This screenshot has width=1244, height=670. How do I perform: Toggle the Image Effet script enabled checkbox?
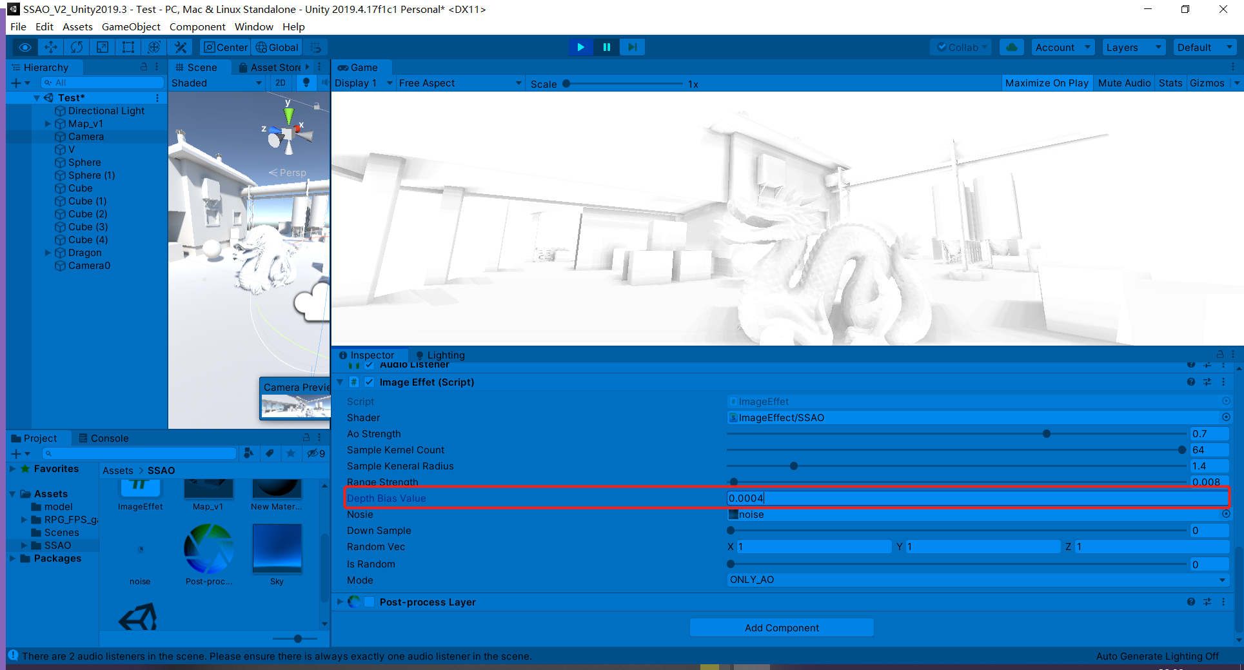369,382
